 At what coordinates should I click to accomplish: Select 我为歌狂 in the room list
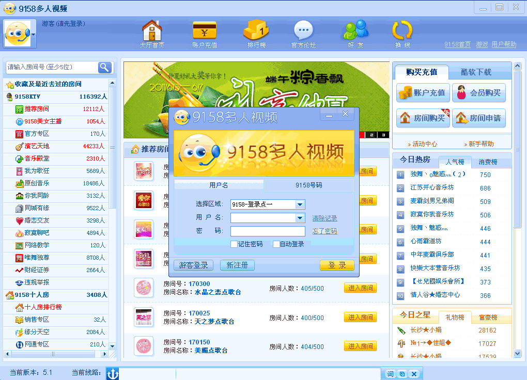(x=56, y=171)
